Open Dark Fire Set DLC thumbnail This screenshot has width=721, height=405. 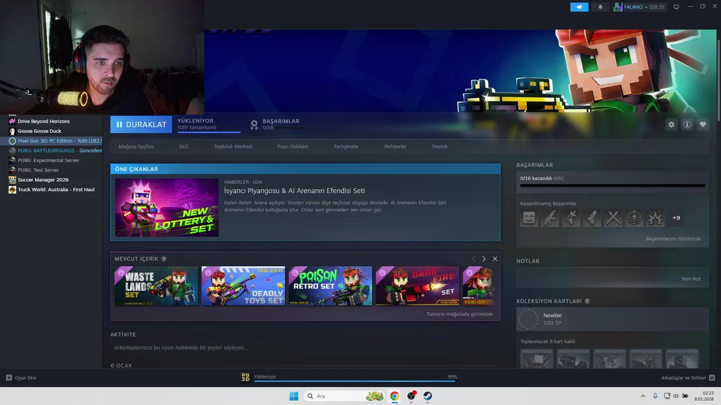coord(417,286)
